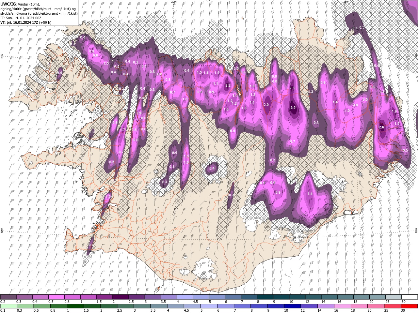The image size is (418, 313).
Task: Click the '20W' longitude label at the top
Action: coord(173,2)
